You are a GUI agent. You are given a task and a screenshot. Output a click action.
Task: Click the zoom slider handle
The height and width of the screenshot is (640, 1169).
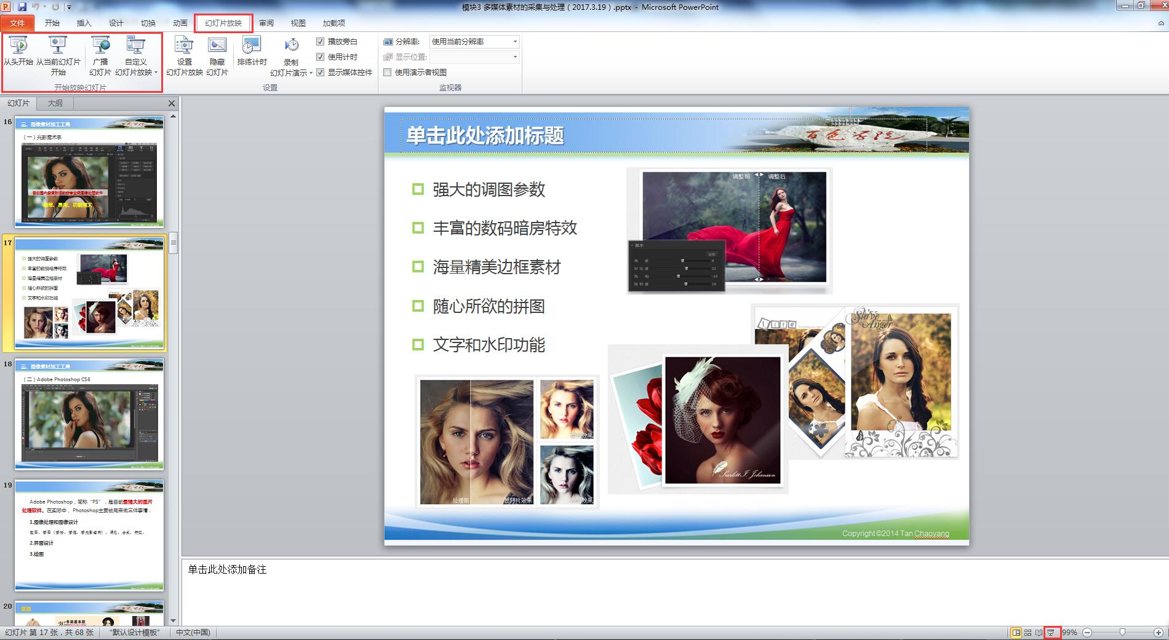1123,632
